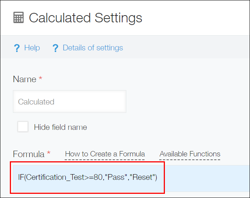Place cursor on IF at formula start
This screenshot has width=250, height=198.
(x=21, y=177)
